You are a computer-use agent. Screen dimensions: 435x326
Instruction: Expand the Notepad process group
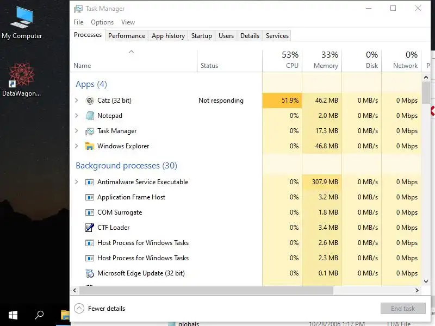coord(77,116)
